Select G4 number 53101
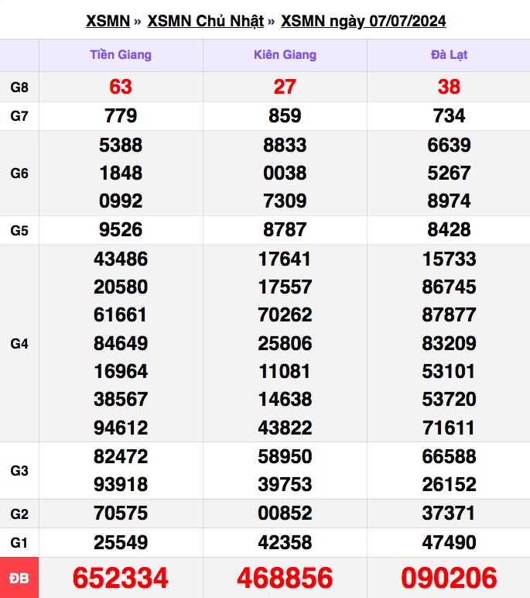Image resolution: width=530 pixels, height=598 pixels. 449,372
